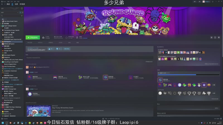Click the thumbs up recommend button

51,49
